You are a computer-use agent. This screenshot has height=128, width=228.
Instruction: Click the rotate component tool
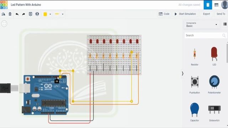(x=3, y=14)
